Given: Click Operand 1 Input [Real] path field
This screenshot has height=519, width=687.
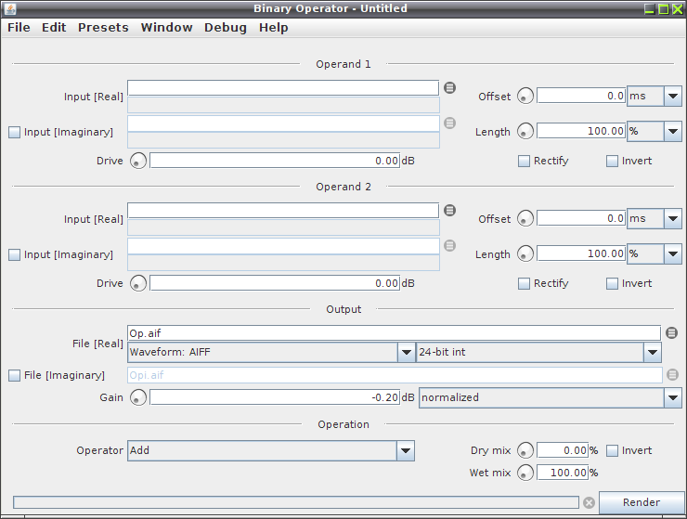Looking at the screenshot, I should pos(283,87).
